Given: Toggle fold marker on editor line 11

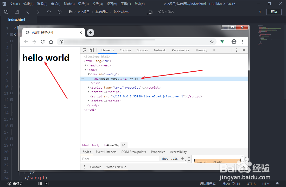Looking at the screenshot, I should point(11,93).
